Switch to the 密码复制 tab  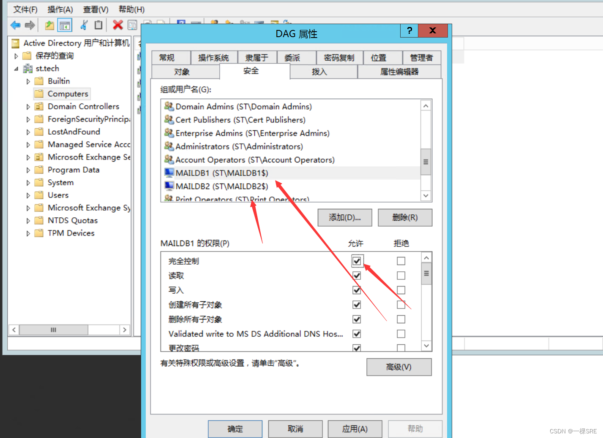tap(339, 58)
